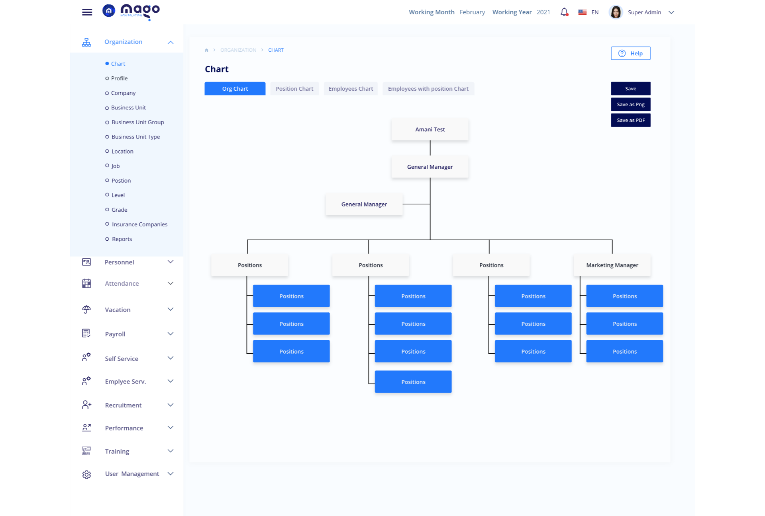Image resolution: width=765 pixels, height=516 pixels.
Task: Collapse the Organization menu chevron
Action: coord(171,42)
